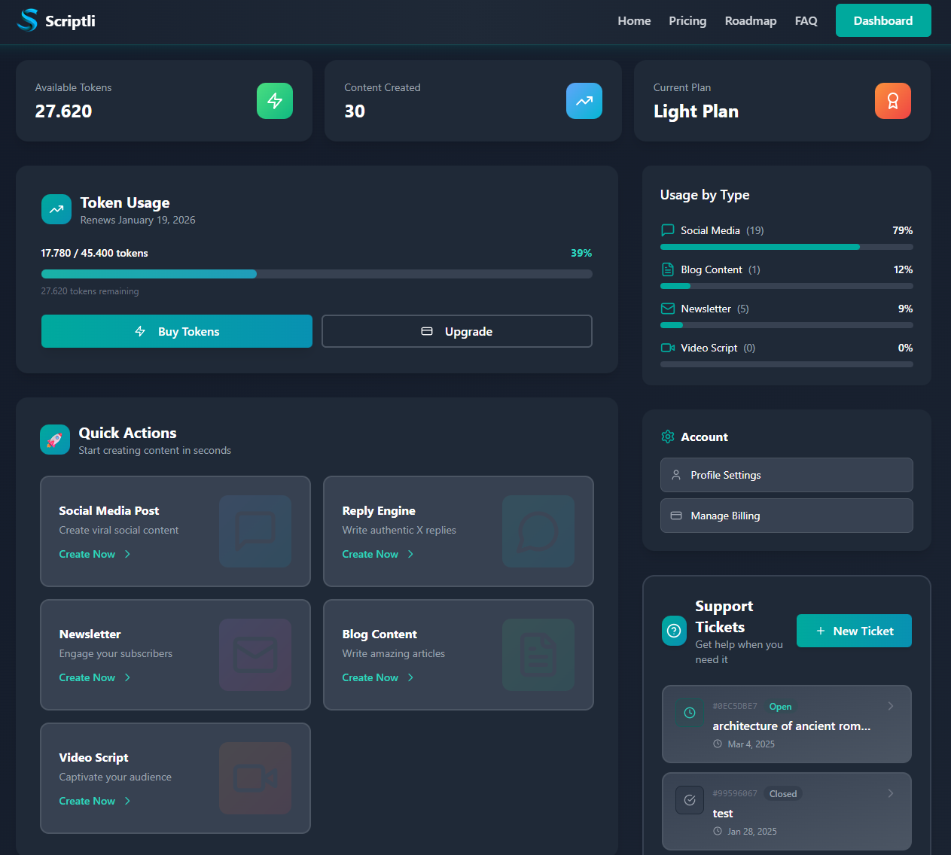Go to the Home nav item
Screen dimensions: 951x855
(634, 20)
